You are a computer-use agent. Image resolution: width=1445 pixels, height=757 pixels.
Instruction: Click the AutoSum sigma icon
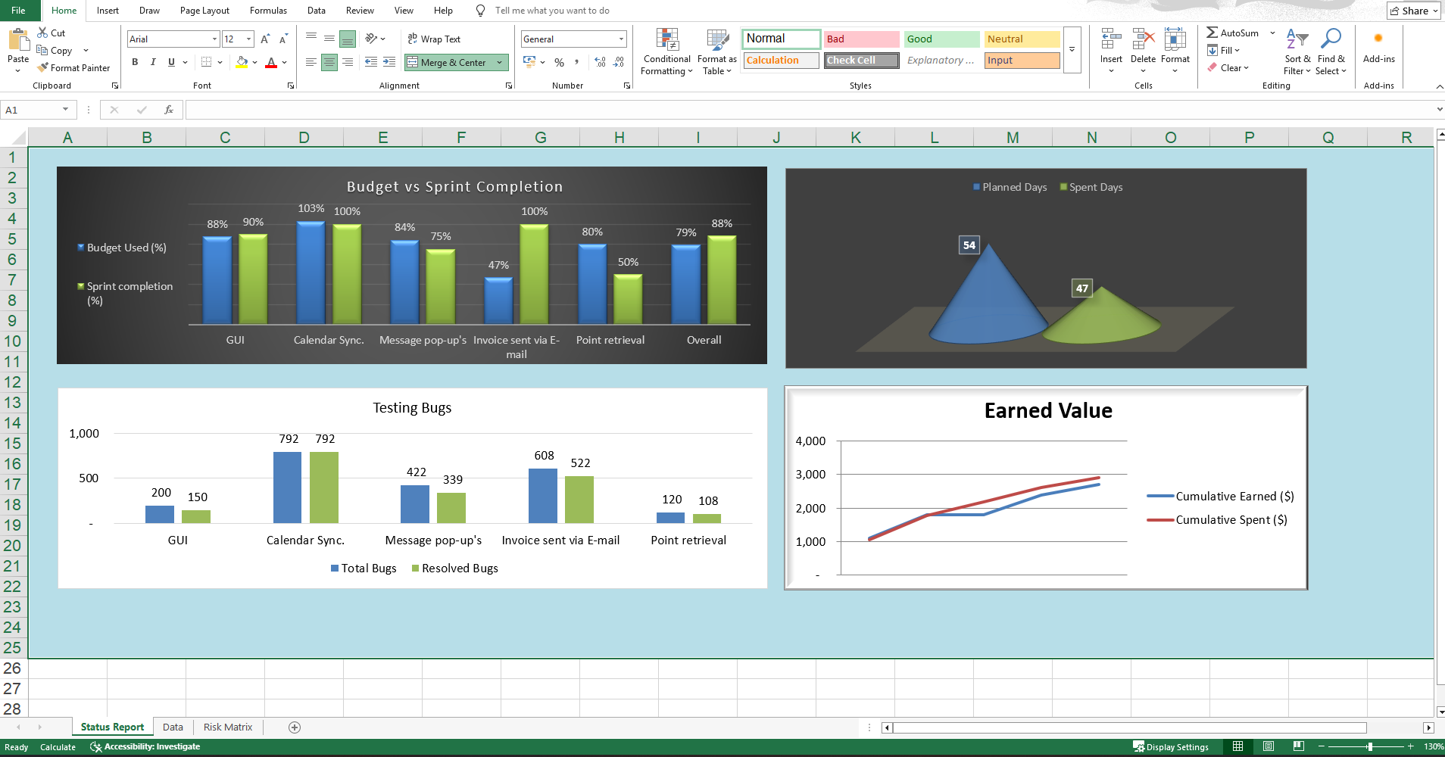tap(1212, 33)
